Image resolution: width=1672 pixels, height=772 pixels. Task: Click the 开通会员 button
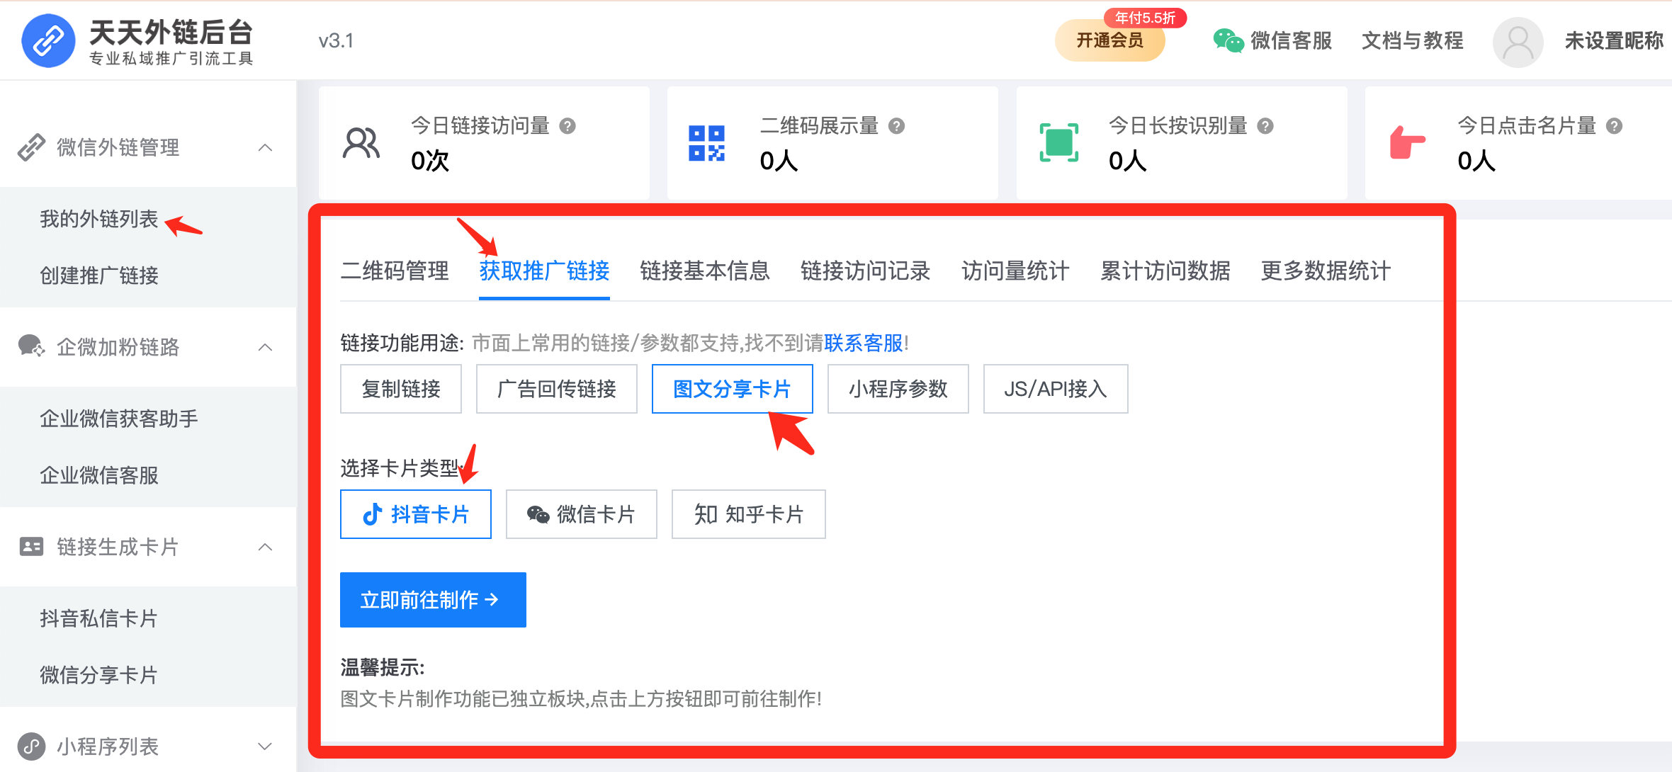[1110, 40]
